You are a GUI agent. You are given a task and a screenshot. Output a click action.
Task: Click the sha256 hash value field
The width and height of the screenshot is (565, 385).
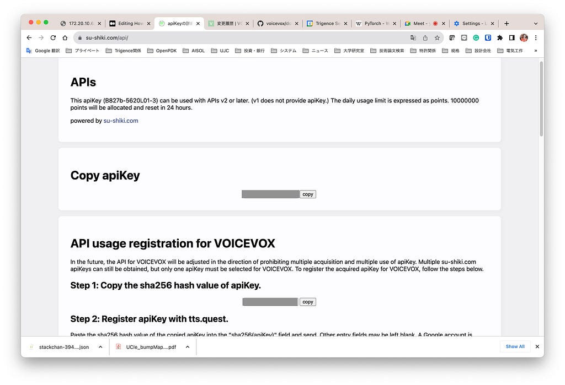click(270, 302)
